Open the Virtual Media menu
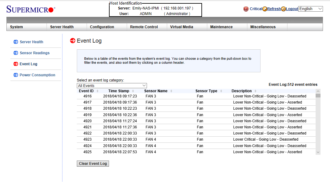The image size is (330, 182). [182, 27]
